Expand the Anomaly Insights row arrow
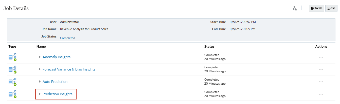Viewport: 340px width, 104px height. tap(40, 57)
